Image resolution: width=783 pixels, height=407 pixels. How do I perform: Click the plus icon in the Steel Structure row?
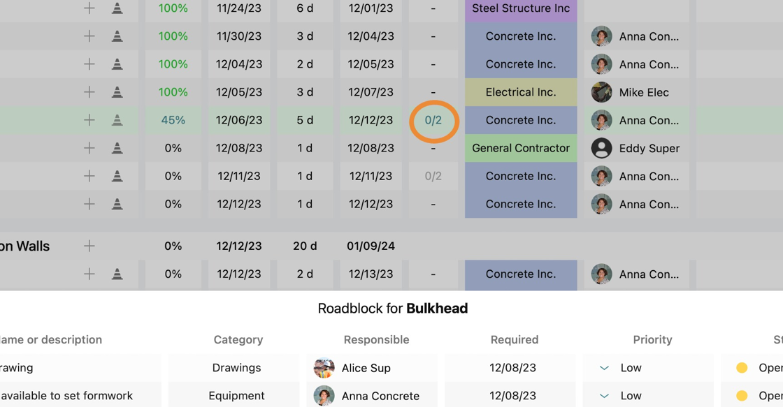[89, 8]
